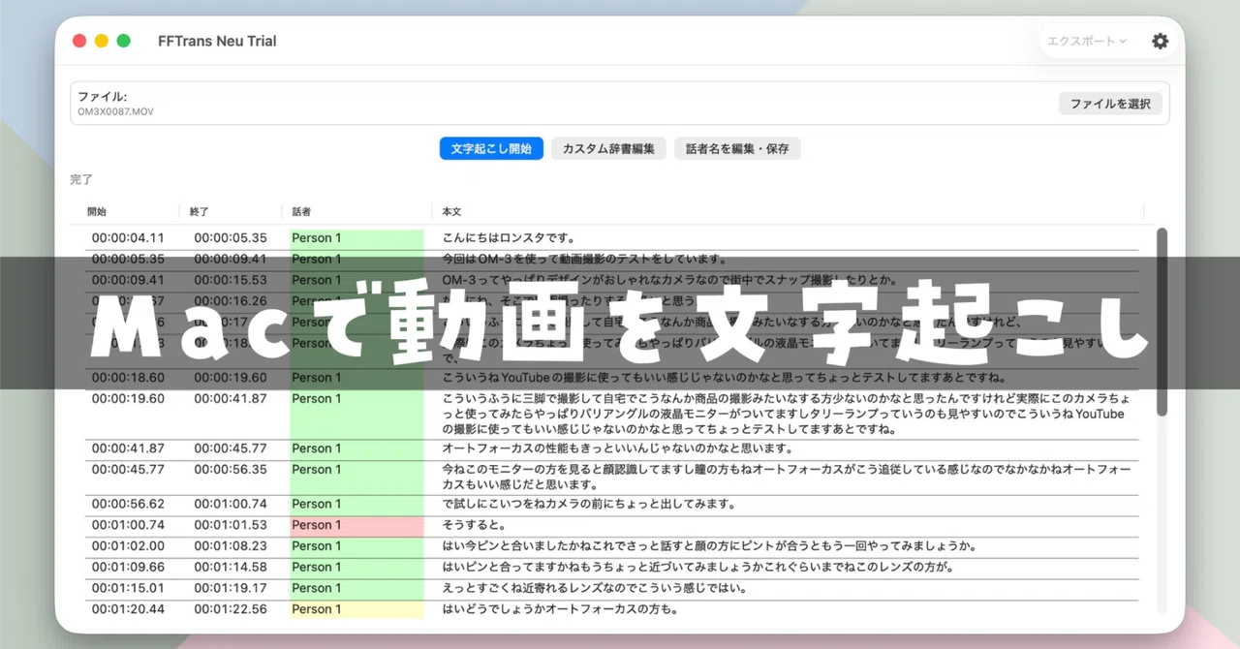Click the ファイルを選択 button
Viewport: 1240px width, 649px height.
1110,104
